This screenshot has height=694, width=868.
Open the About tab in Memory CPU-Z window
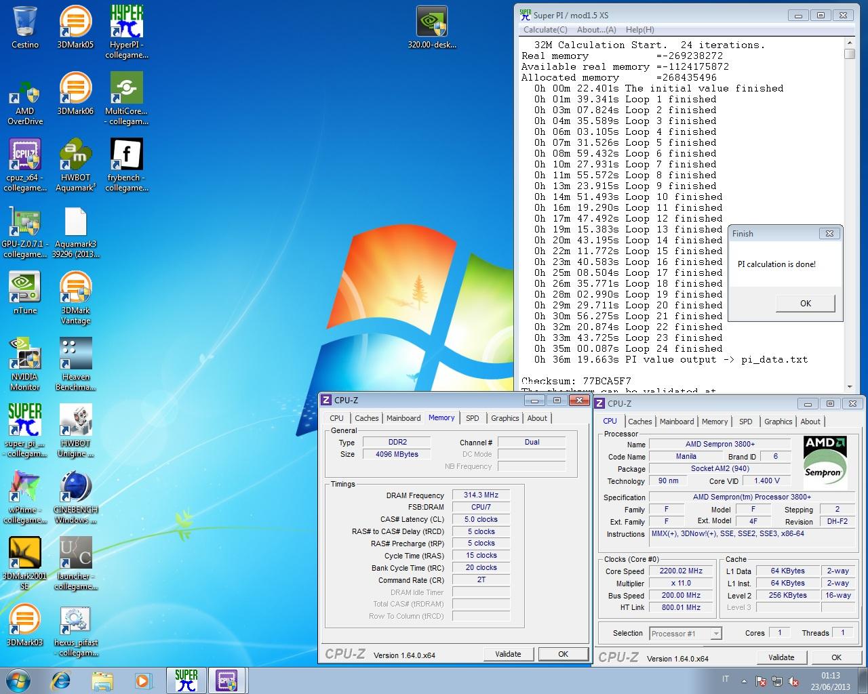tap(537, 418)
